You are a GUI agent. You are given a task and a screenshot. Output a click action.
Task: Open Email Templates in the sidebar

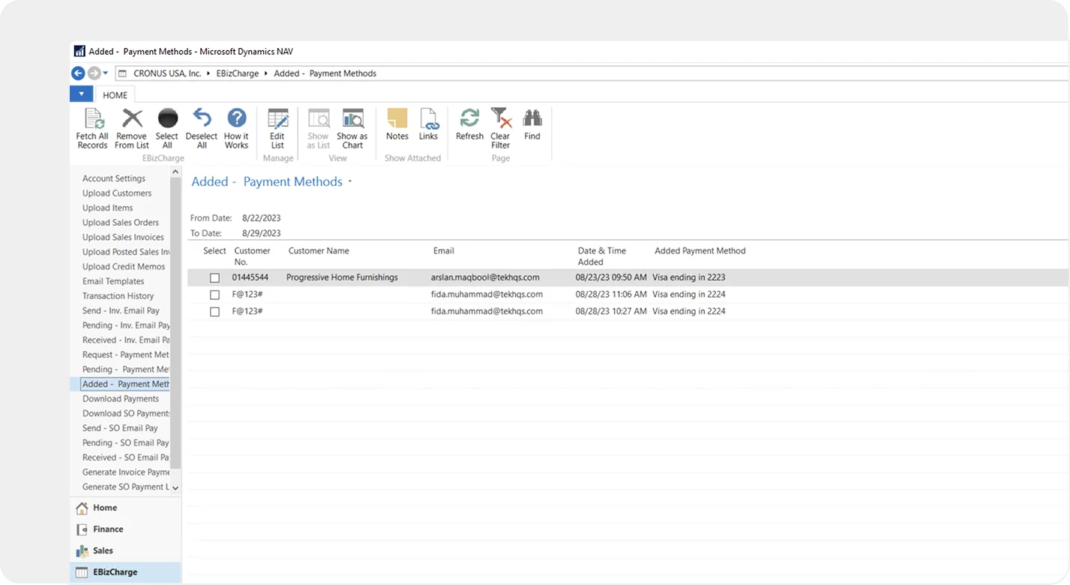point(113,281)
